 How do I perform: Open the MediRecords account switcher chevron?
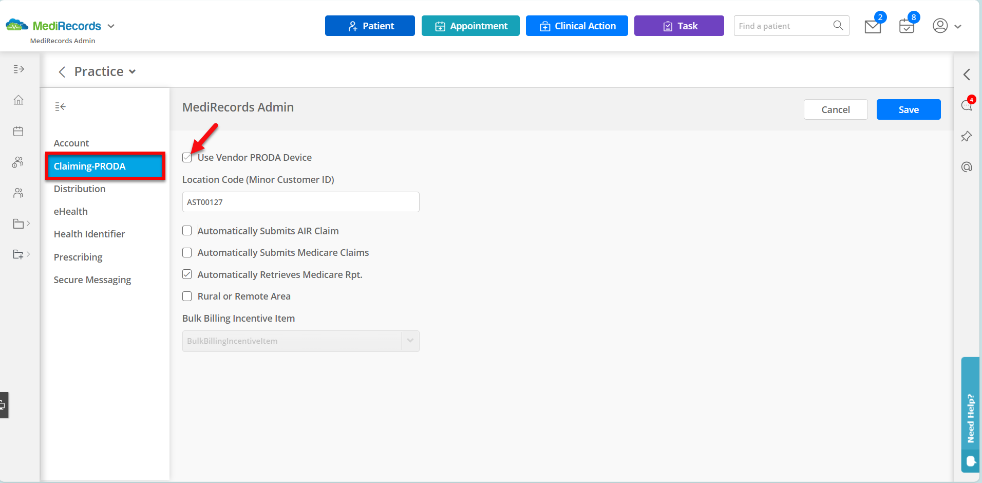pos(111,26)
